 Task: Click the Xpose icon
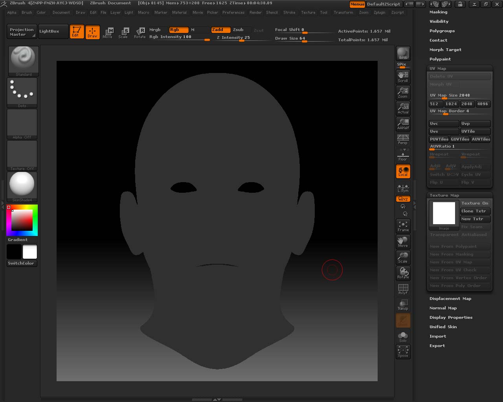point(403,351)
